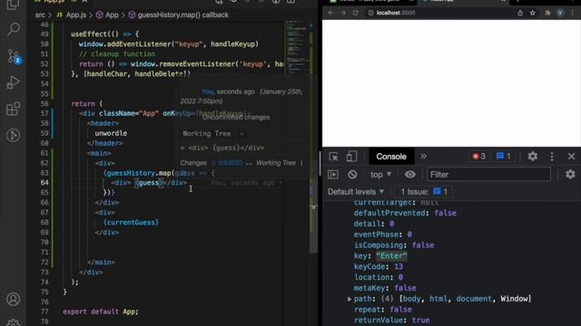581x326 pixels.
Task: Click returnValue: true in console
Action: (391, 320)
